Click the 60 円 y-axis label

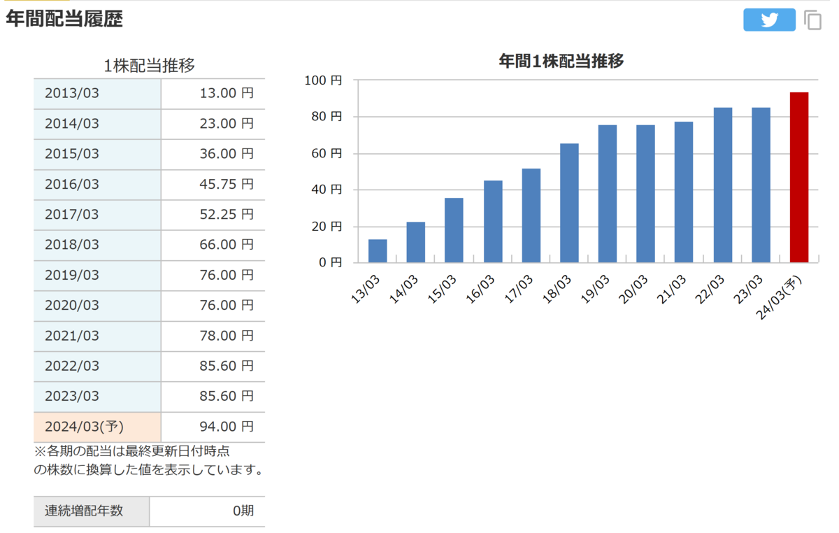(327, 153)
